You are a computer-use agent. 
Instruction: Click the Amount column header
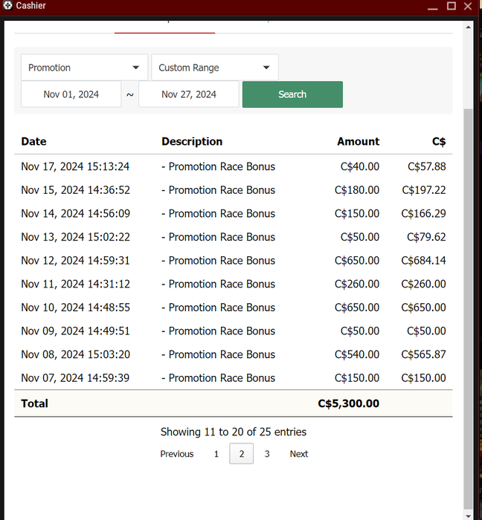(358, 141)
